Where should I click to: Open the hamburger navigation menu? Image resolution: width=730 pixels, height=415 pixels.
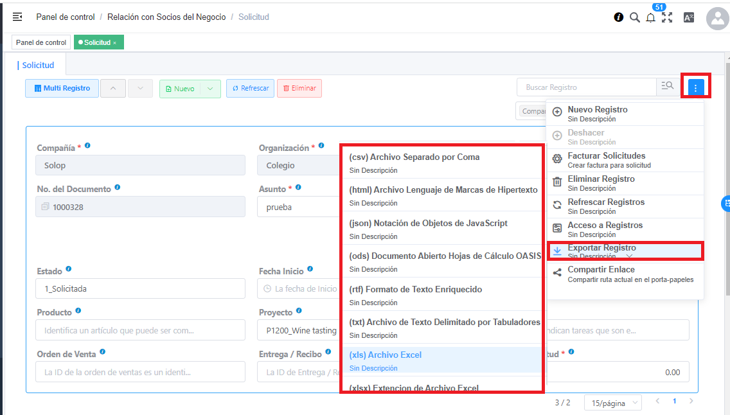tap(17, 17)
